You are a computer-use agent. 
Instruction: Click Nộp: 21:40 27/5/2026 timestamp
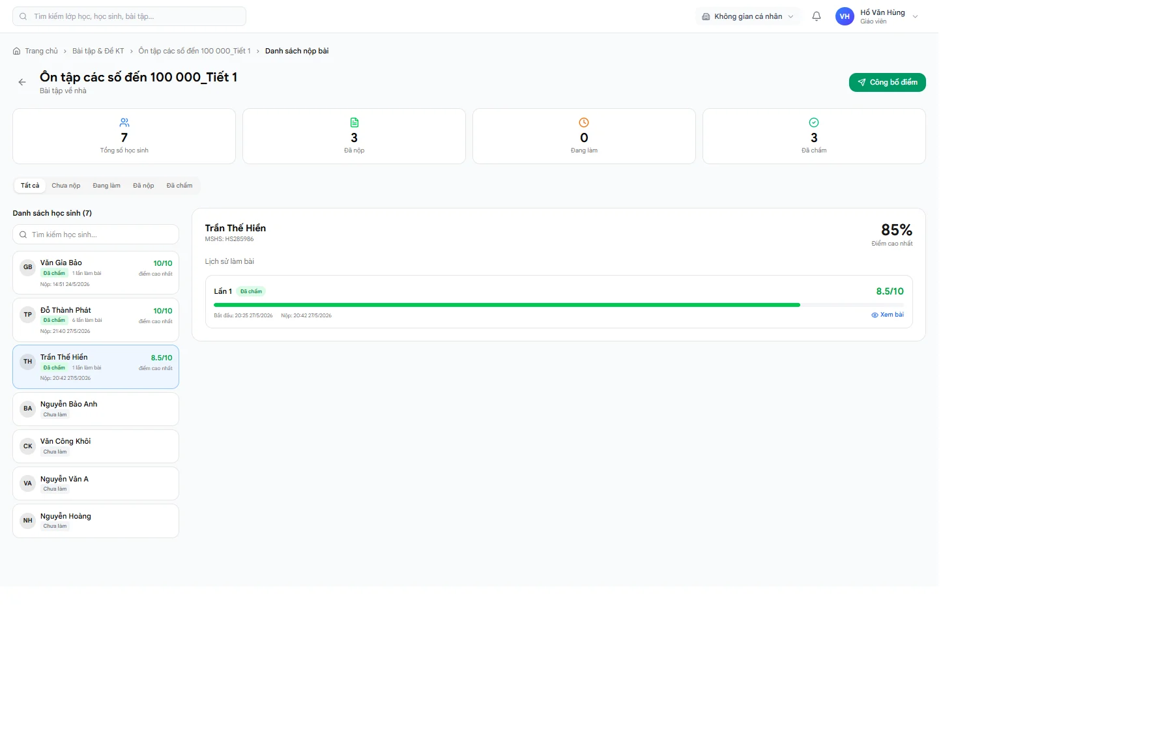[x=65, y=331]
